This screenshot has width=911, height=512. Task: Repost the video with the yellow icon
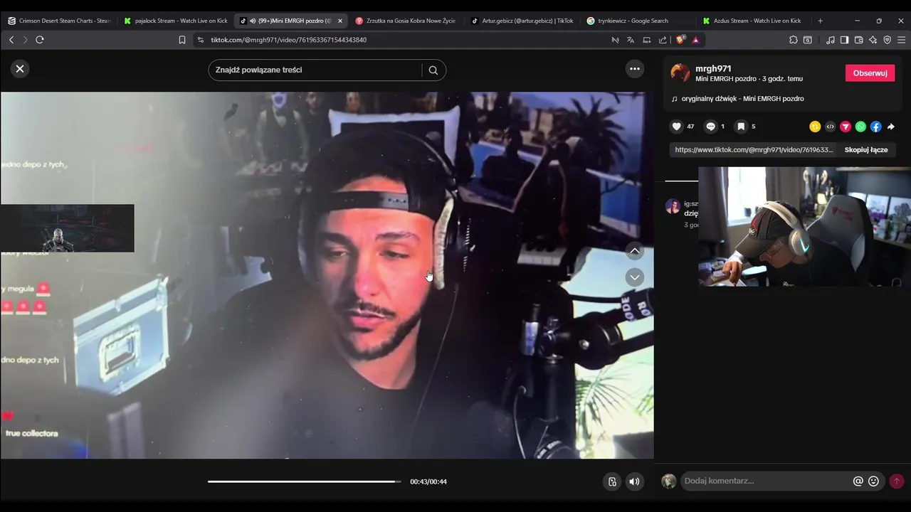pos(815,127)
